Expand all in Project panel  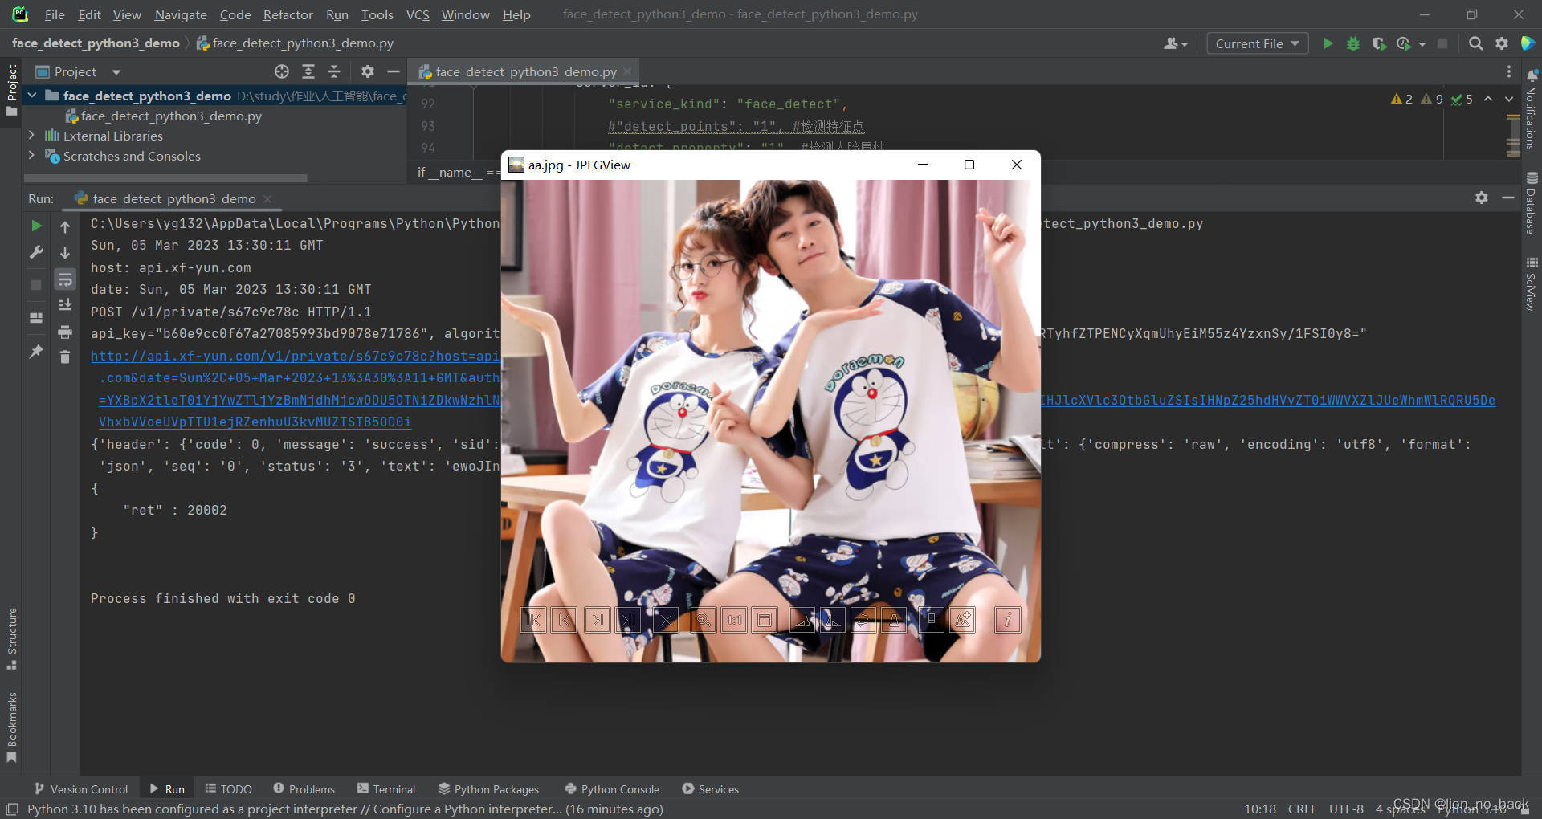(x=308, y=71)
